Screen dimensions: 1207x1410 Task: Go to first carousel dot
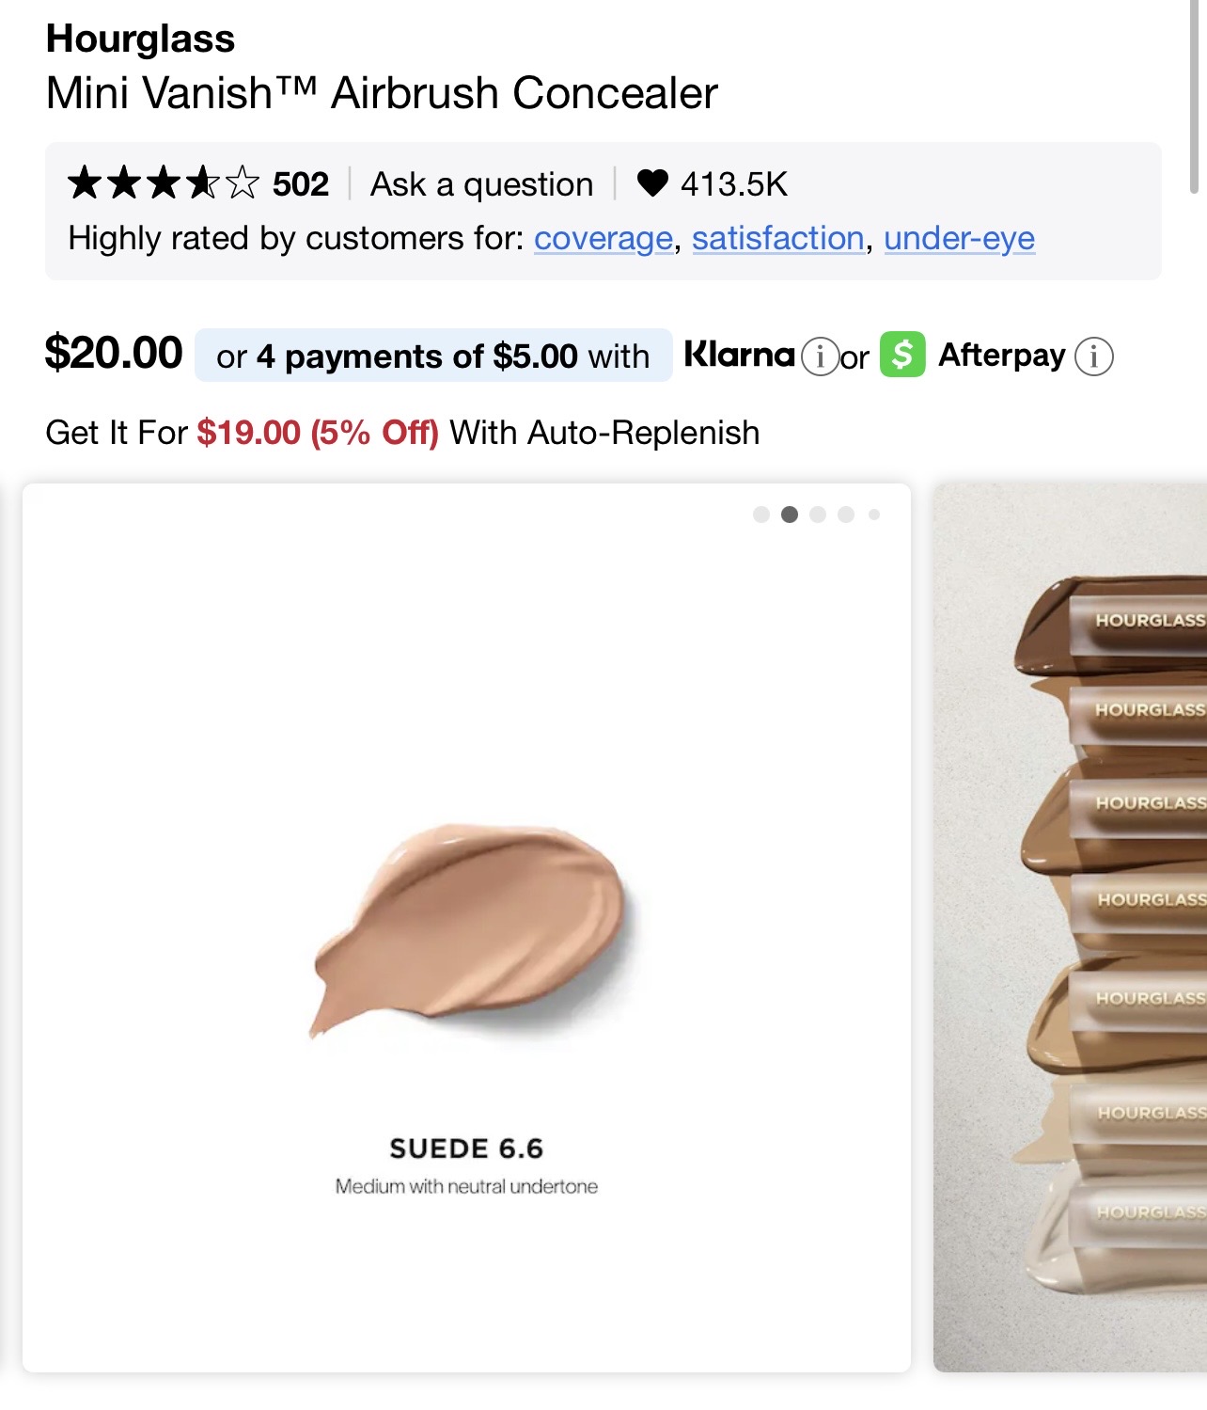[761, 515]
